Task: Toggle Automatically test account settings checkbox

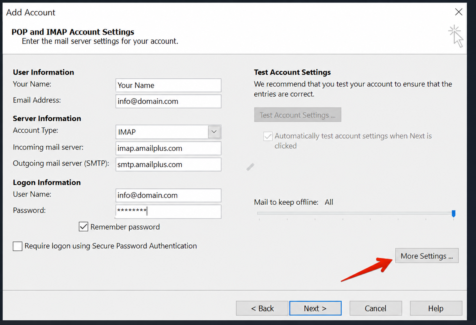Action: [x=268, y=136]
